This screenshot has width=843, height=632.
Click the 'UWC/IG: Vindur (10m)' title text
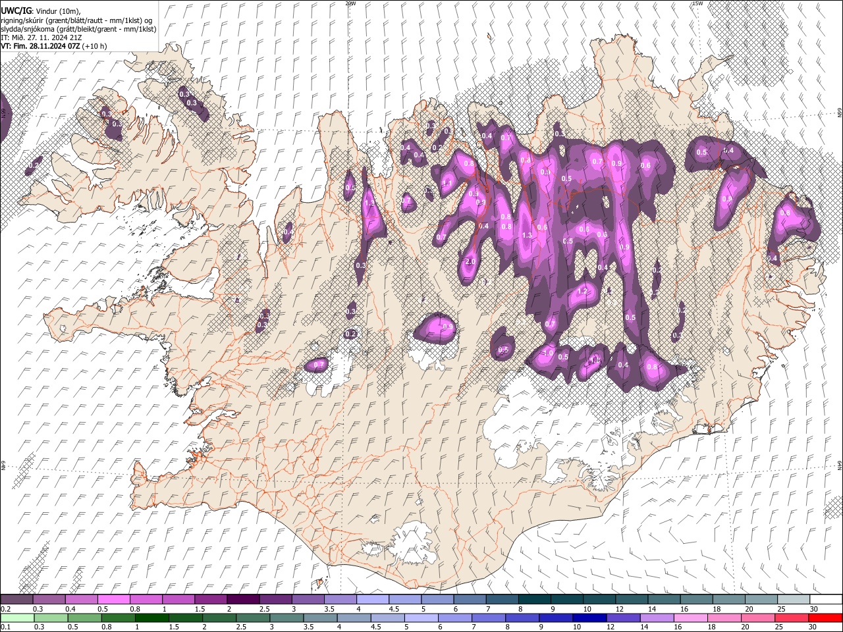(x=41, y=11)
